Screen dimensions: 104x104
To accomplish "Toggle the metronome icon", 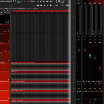I will [38, 1].
